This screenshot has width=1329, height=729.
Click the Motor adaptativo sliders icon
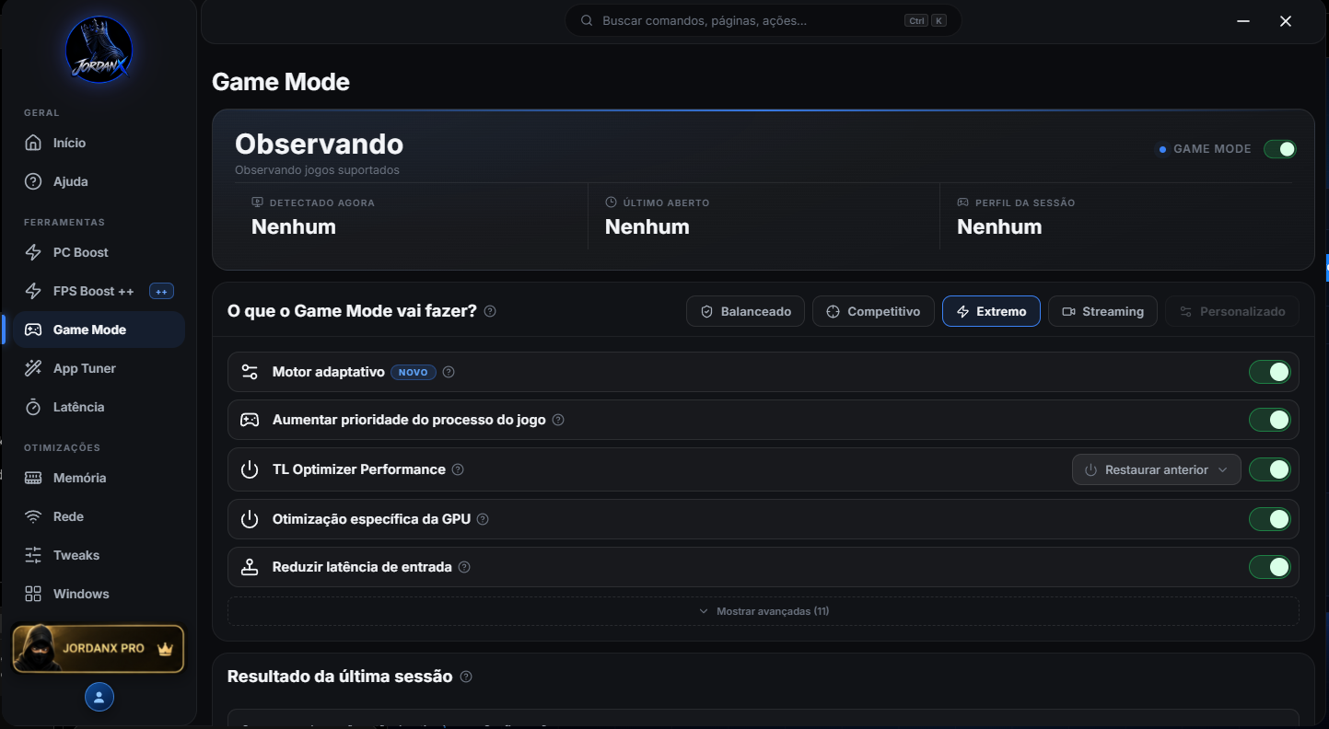(250, 372)
